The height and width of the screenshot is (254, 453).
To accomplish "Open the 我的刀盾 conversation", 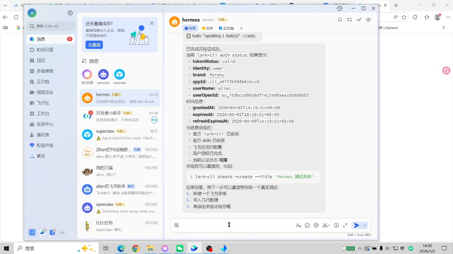I will tap(120, 171).
